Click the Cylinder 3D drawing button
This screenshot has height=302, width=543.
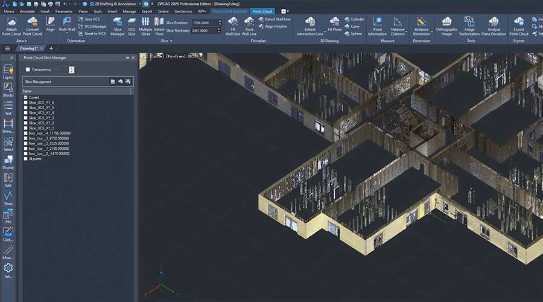354,19
